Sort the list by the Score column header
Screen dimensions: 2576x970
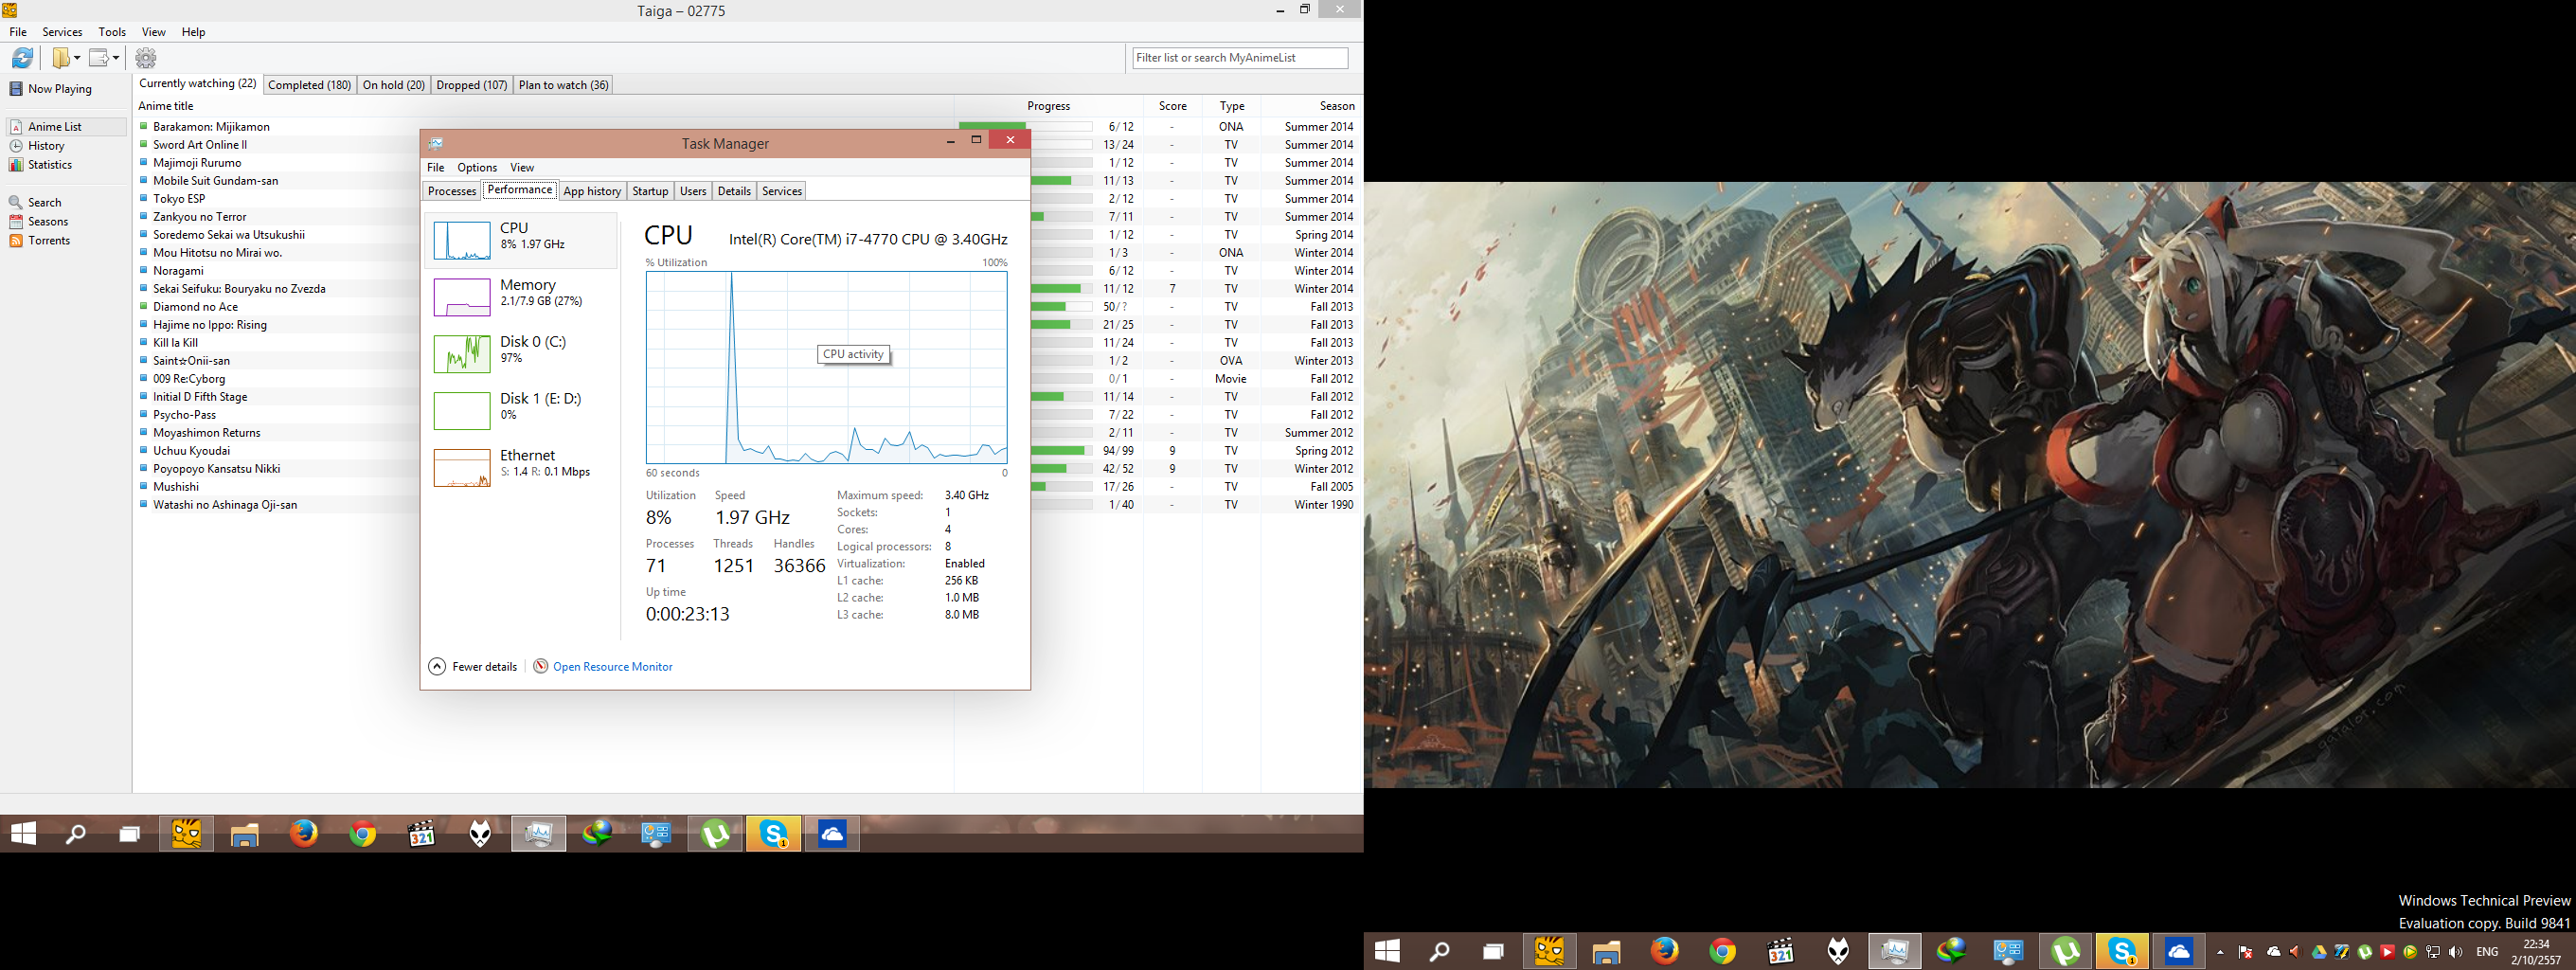pos(1172,106)
